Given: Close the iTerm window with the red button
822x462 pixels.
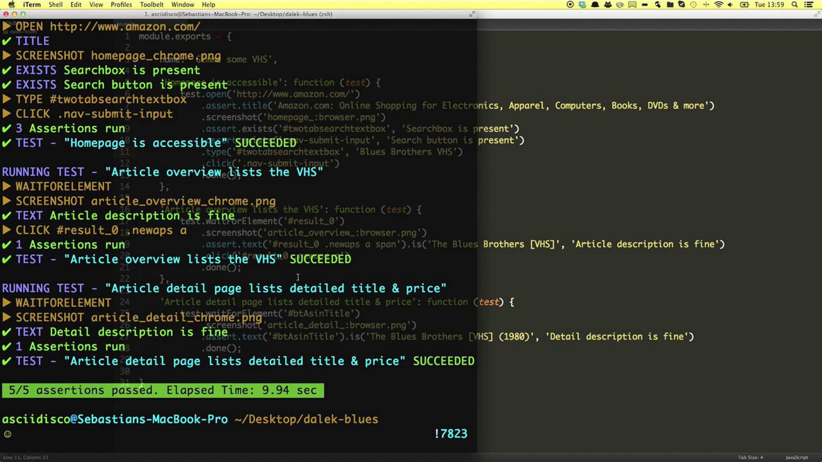Looking at the screenshot, I should pos(6,14).
